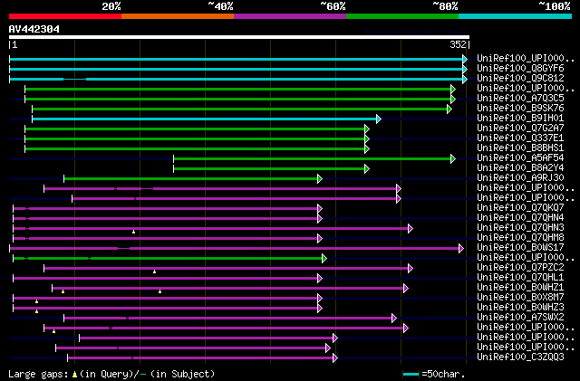Open the UniRef100_B9SK76 label
The height and width of the screenshot is (381, 580).
tap(520, 109)
